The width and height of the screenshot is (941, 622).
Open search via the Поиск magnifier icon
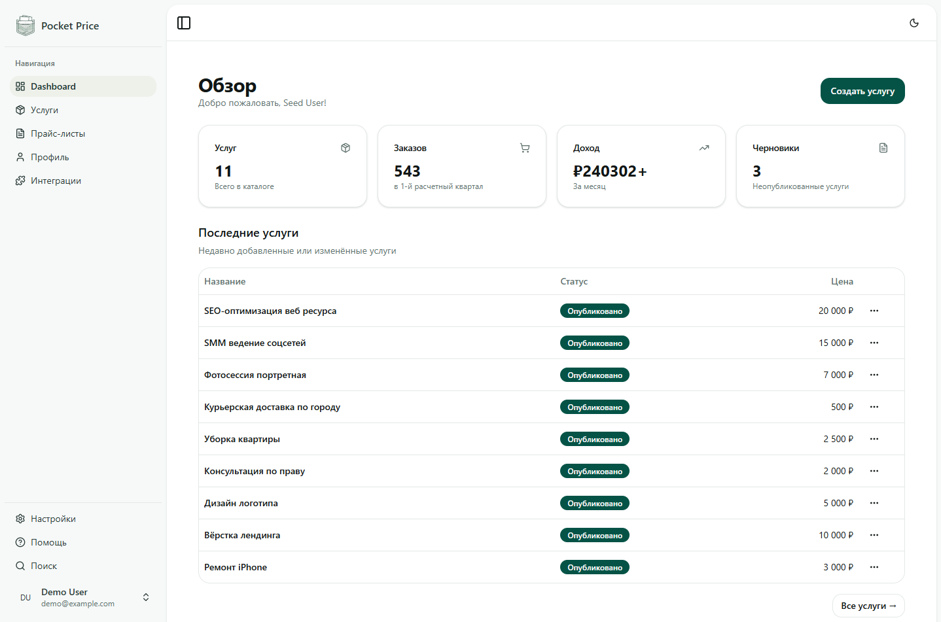(x=20, y=566)
